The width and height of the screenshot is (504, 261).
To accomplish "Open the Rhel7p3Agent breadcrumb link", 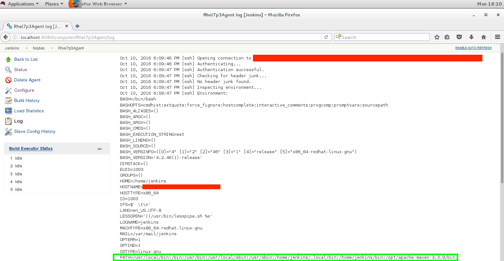I will (x=71, y=48).
